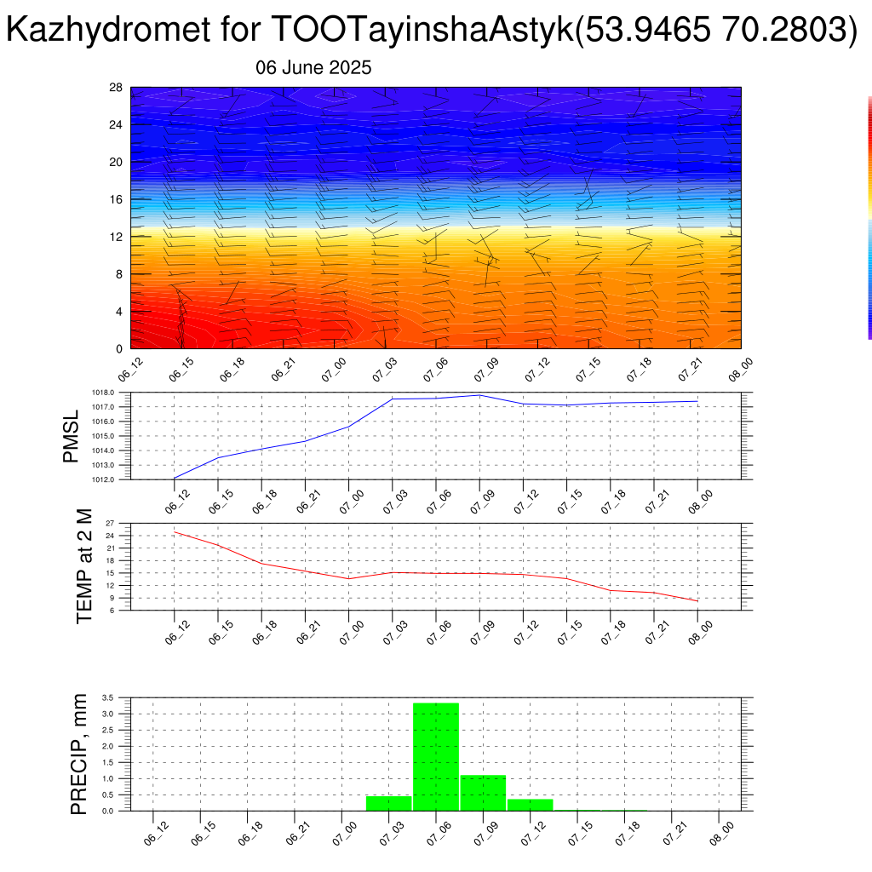Viewport: 872px width, 872px height.
Task: Click 08_00 label under wind profile chart
Action: pos(741,370)
